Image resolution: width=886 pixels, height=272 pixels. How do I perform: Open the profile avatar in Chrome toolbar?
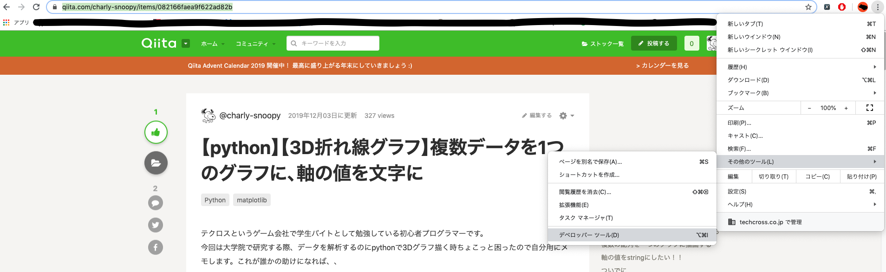coord(863,7)
